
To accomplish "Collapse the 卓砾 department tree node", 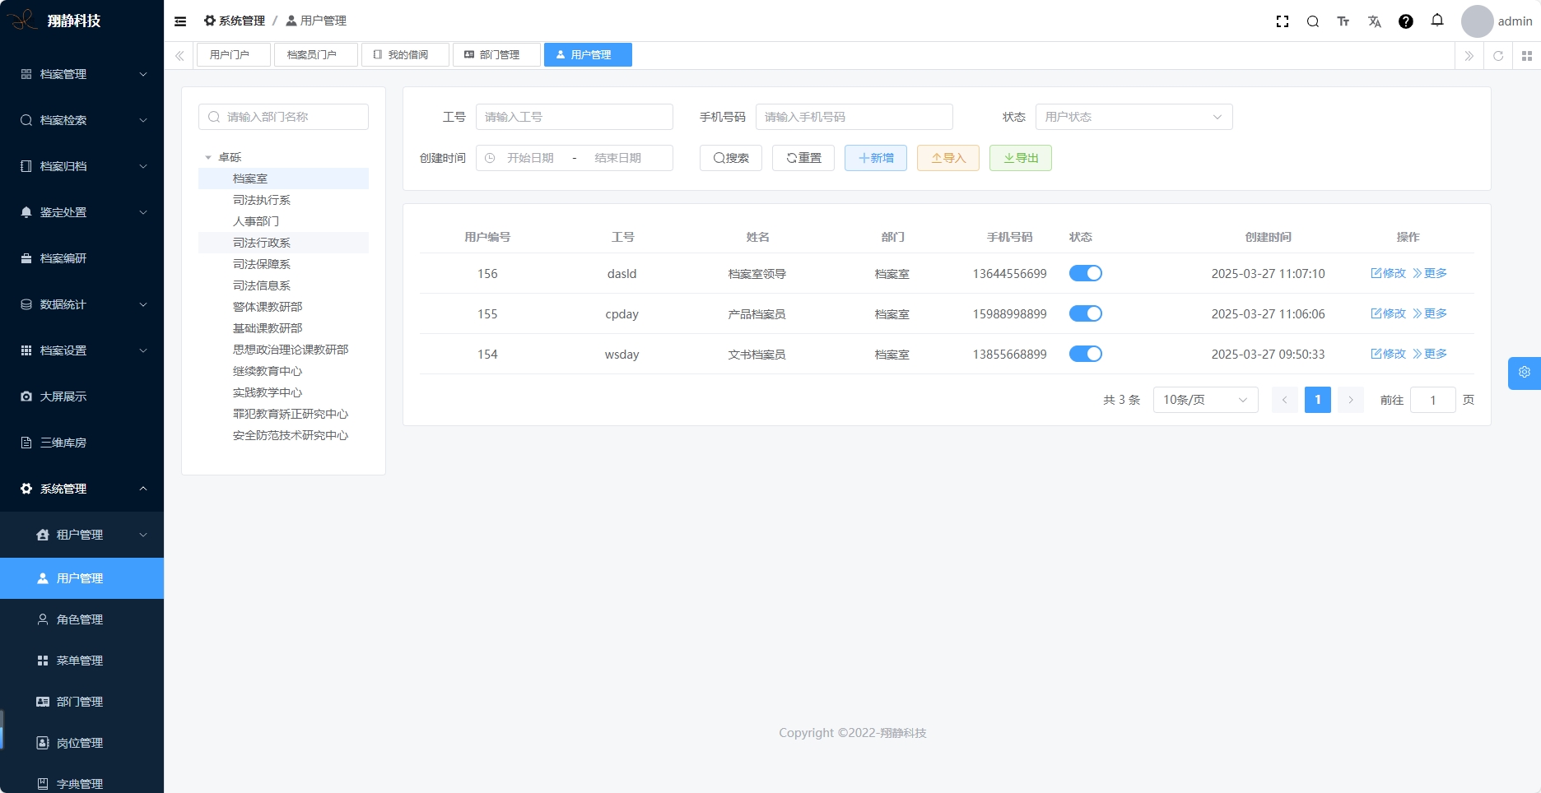I will tap(208, 157).
